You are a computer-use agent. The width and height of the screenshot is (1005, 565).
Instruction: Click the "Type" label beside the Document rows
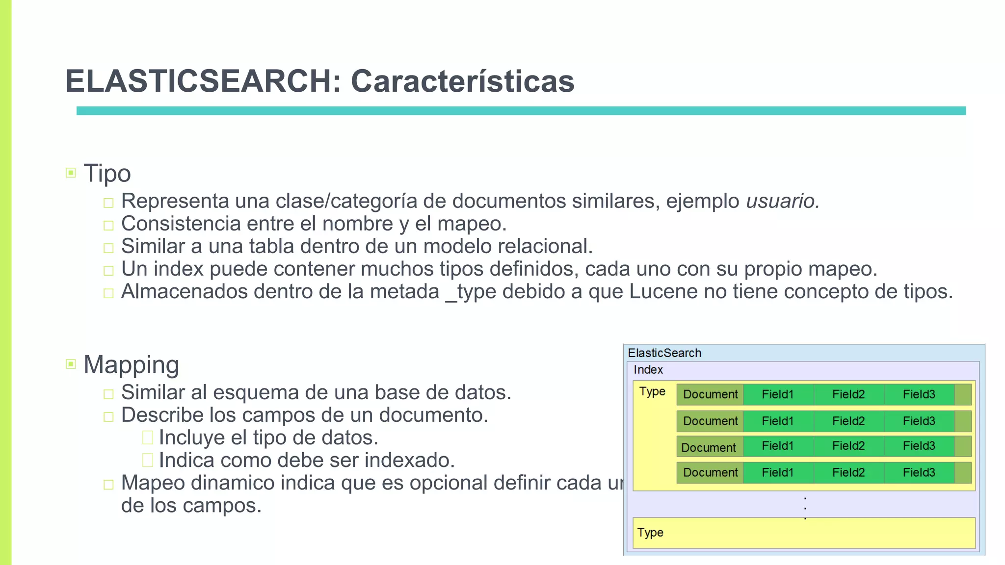652,391
